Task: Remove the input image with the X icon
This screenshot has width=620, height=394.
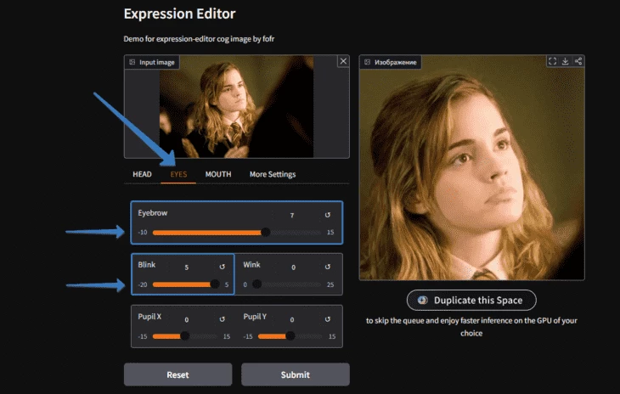Action: coord(343,61)
